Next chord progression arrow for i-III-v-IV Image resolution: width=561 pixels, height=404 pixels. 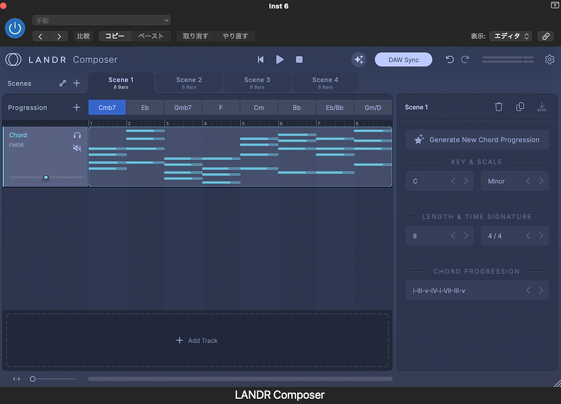coord(541,291)
